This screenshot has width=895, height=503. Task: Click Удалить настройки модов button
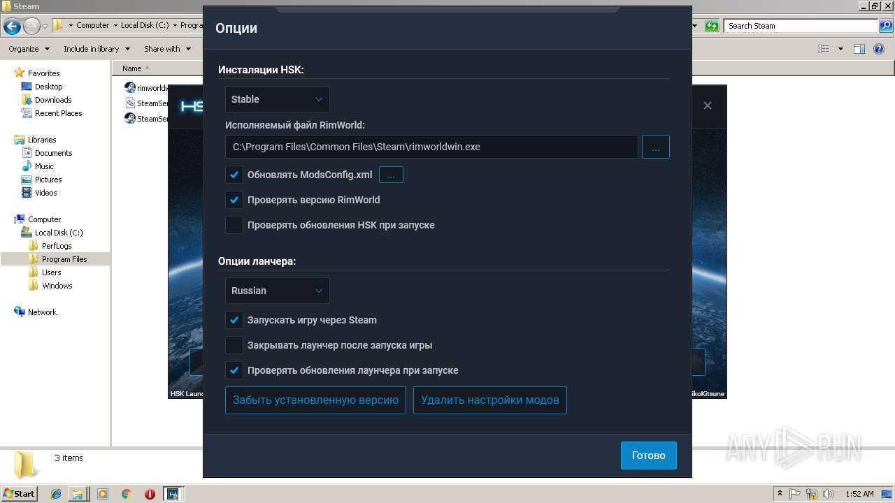coord(490,400)
